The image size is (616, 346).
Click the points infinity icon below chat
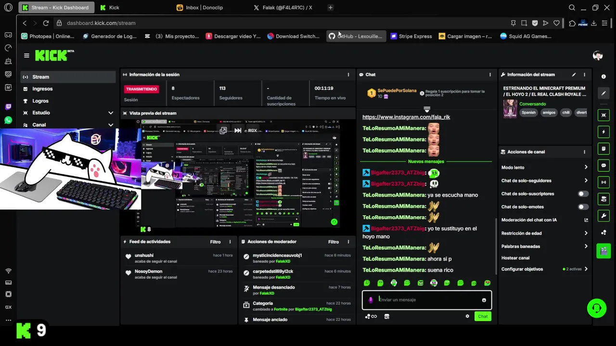point(371,316)
